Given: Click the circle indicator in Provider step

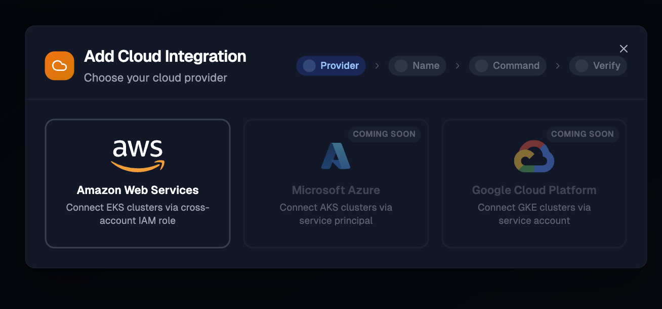Looking at the screenshot, I should point(309,66).
